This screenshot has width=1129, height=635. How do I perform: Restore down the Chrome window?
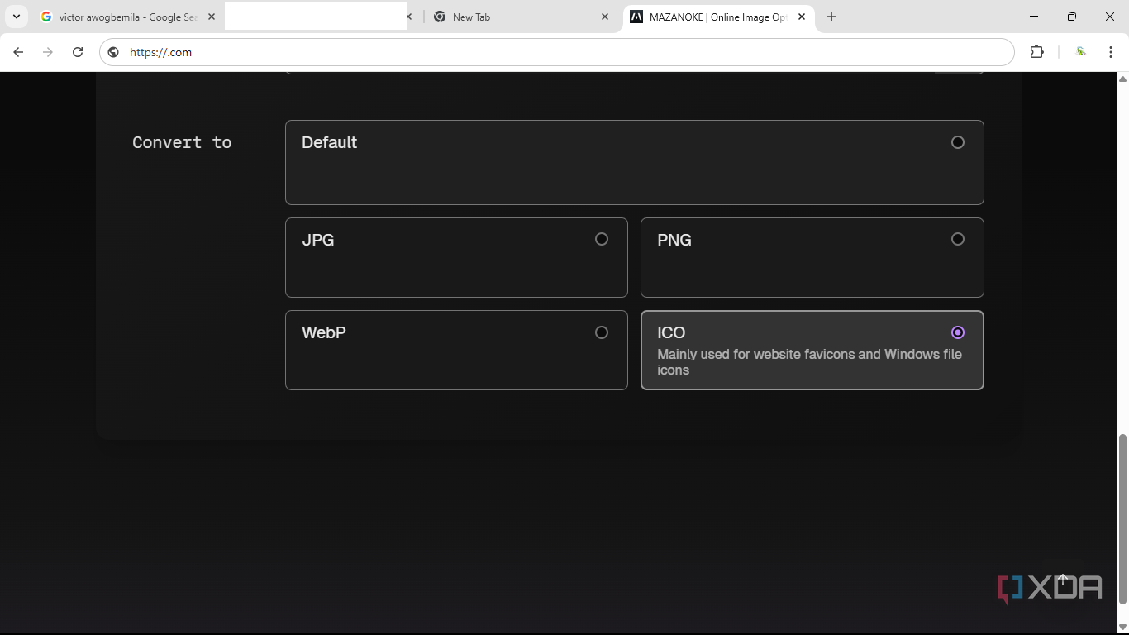click(x=1072, y=17)
